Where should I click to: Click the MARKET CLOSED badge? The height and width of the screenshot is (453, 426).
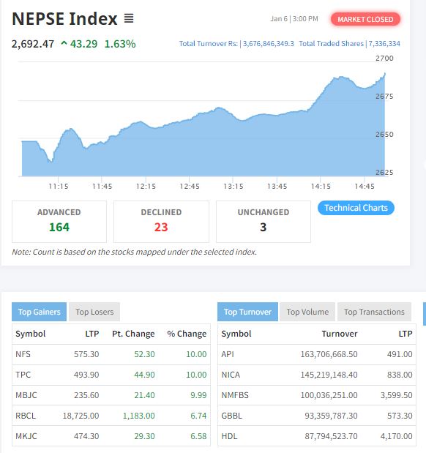pos(365,19)
